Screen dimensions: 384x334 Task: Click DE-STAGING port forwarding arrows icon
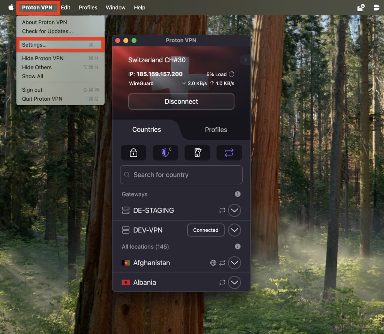[222, 210]
